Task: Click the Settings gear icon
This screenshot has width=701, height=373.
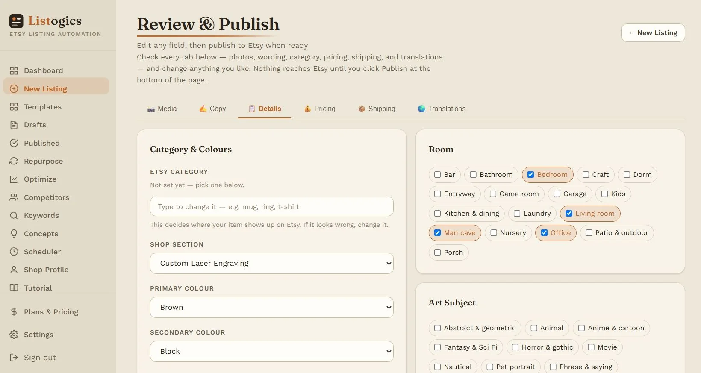Action: pos(14,335)
